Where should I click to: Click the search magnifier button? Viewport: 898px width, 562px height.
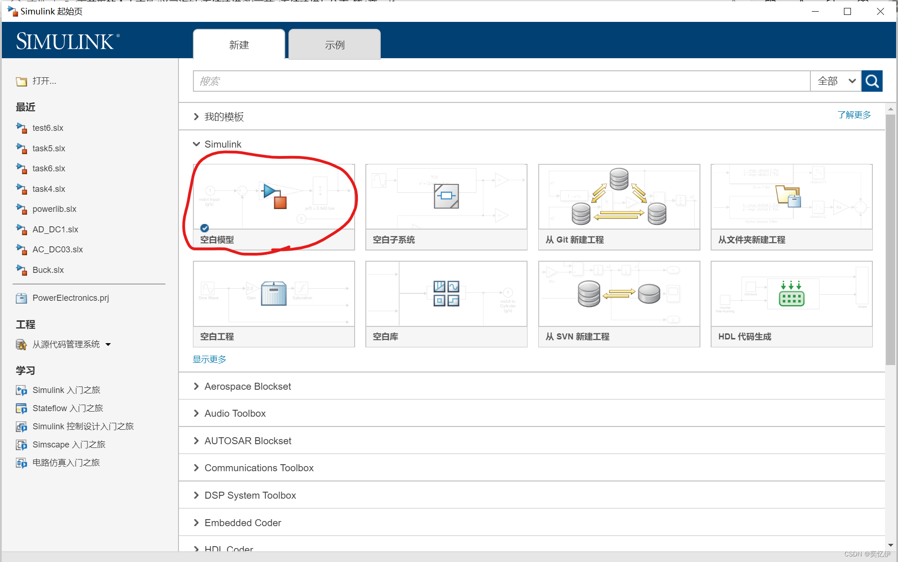[x=872, y=81]
